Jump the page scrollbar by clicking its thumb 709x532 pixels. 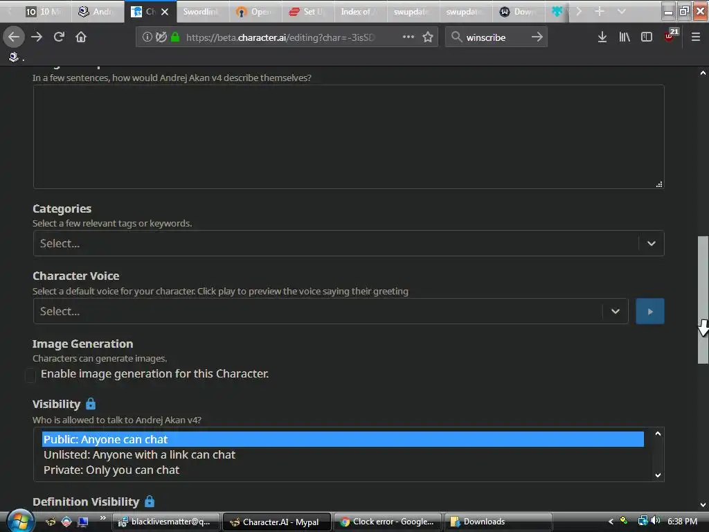pos(703,299)
